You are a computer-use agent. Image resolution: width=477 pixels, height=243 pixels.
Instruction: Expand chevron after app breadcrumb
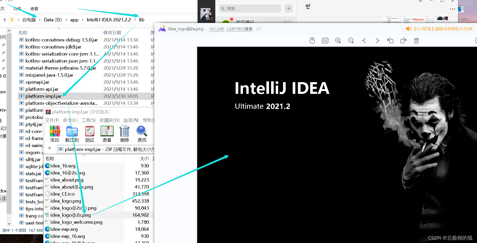[82, 20]
